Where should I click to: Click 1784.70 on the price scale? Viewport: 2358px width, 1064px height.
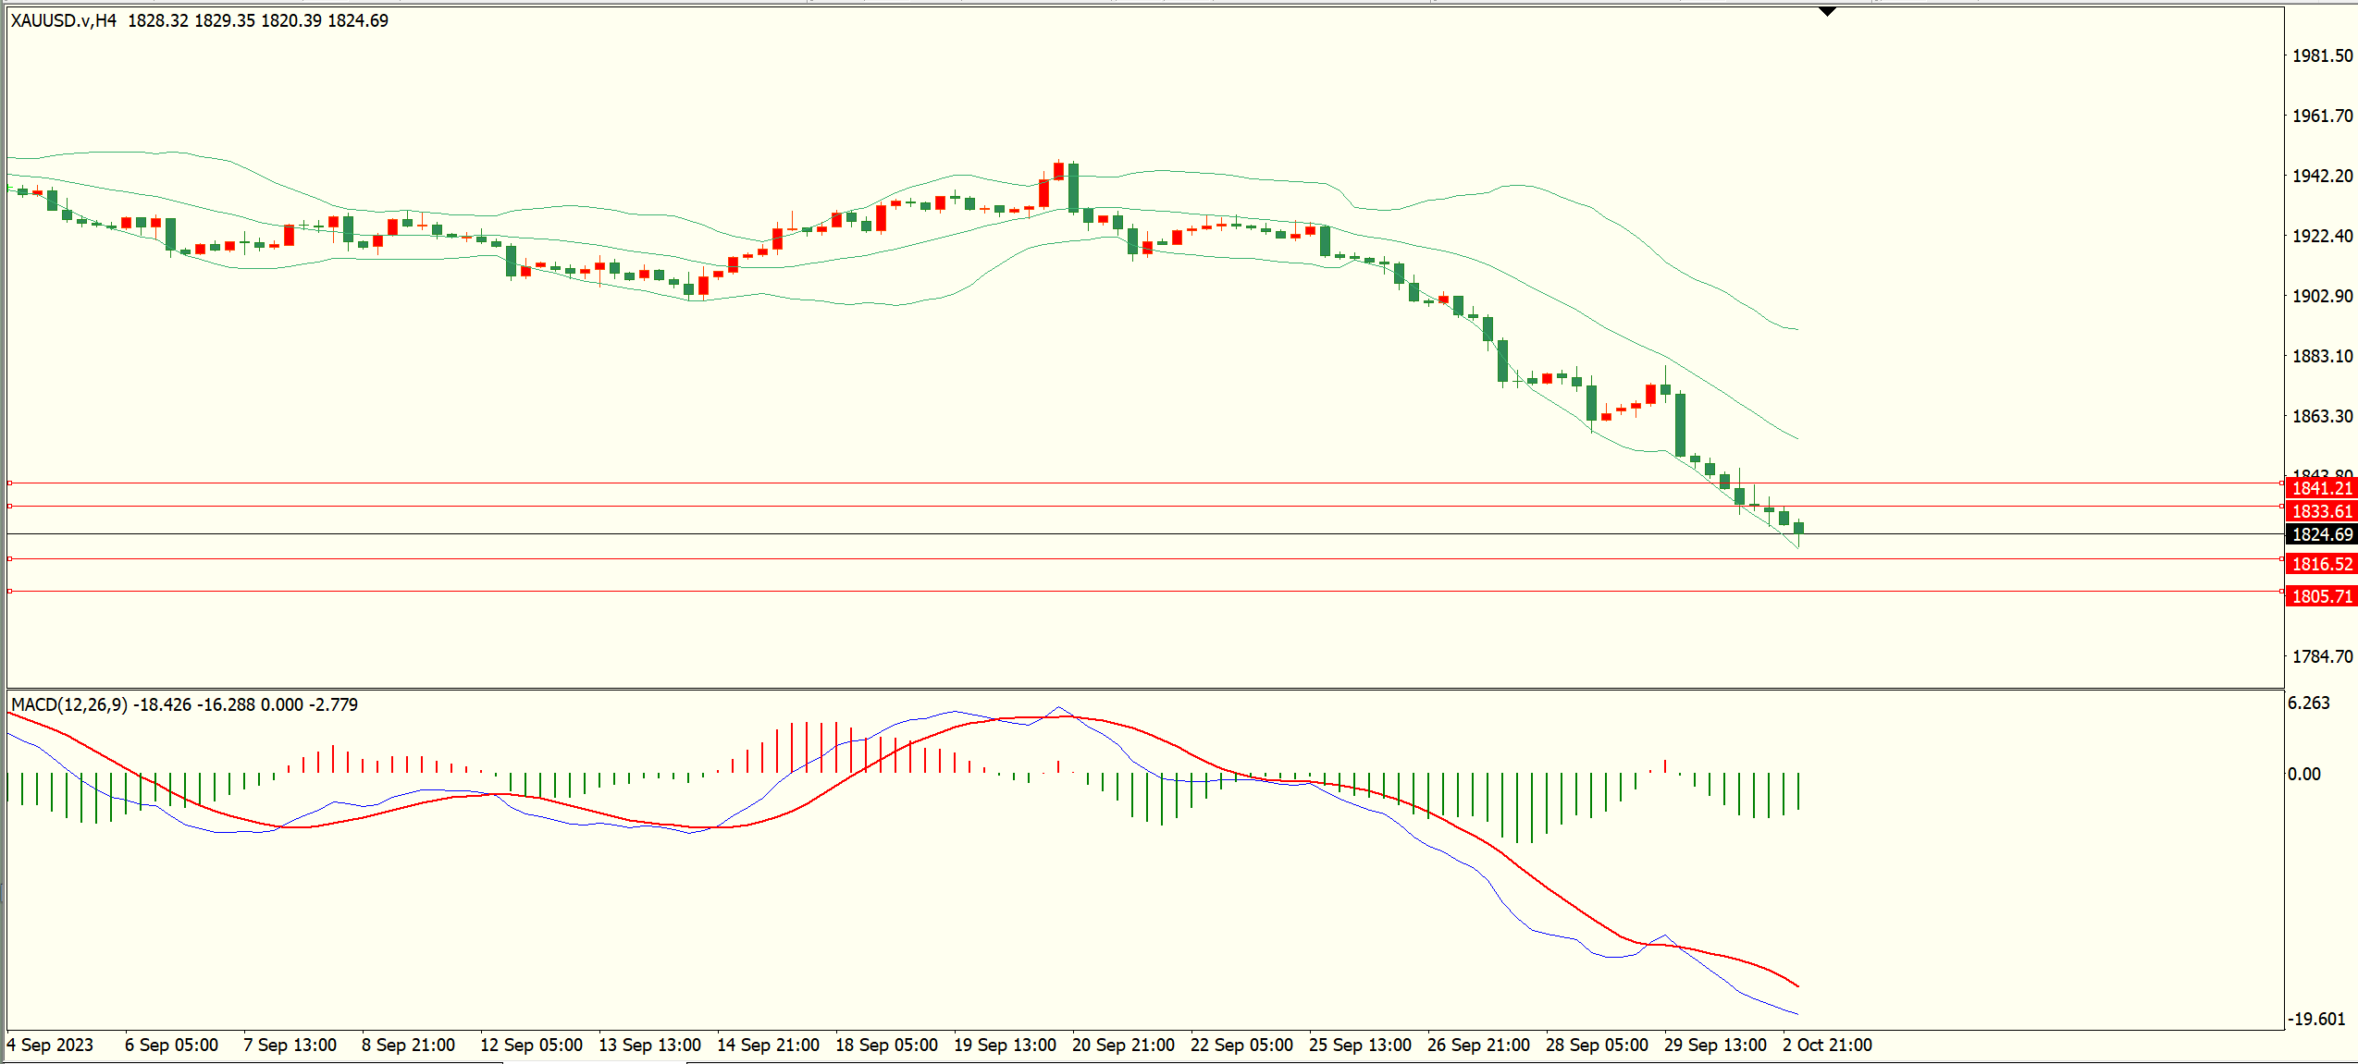click(2322, 656)
